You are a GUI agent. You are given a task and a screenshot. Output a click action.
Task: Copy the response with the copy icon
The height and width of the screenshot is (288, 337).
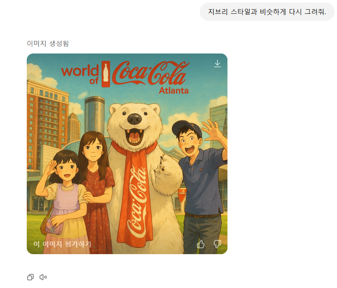[x=31, y=277]
